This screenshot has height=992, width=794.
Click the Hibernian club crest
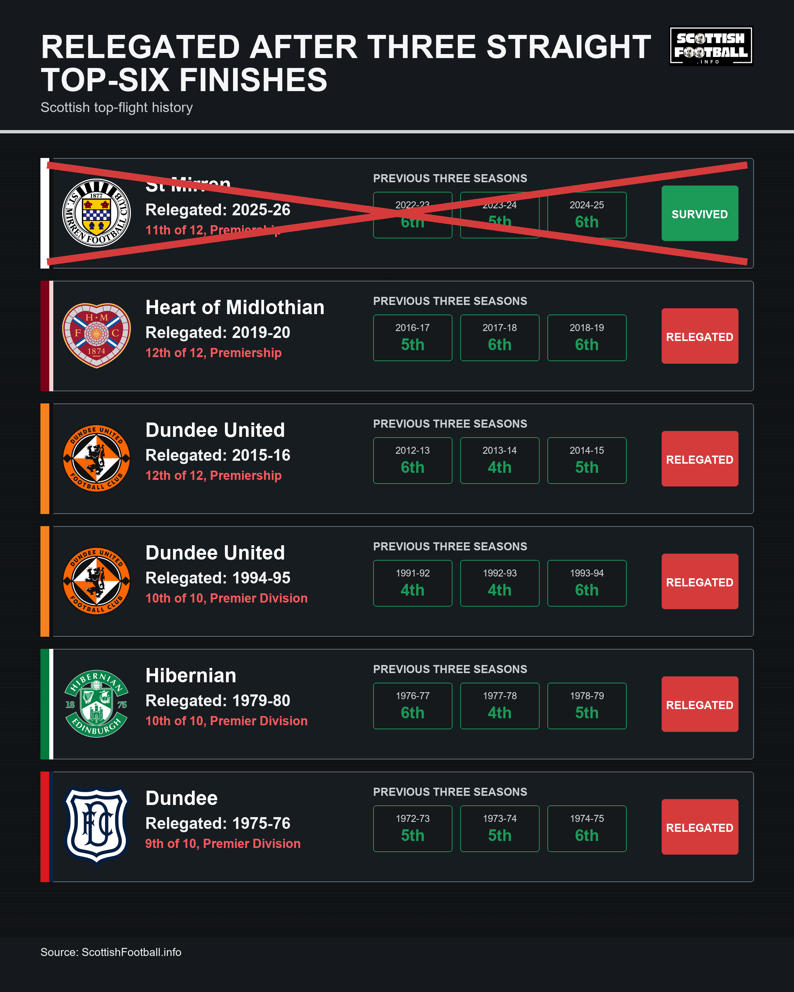(96, 704)
